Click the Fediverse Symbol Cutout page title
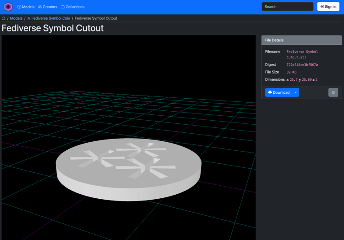The image size is (344, 240). pyautogui.click(x=53, y=28)
